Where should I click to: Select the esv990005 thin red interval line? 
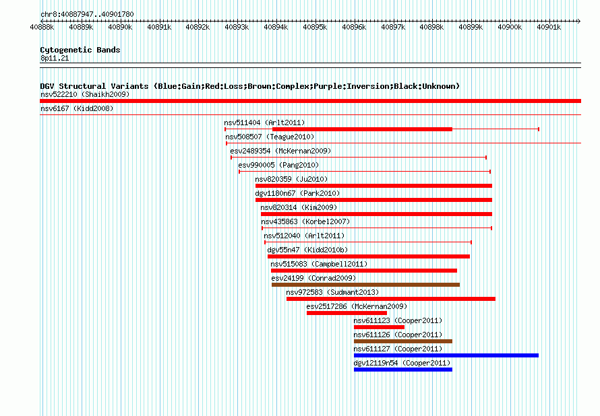tap(365, 172)
